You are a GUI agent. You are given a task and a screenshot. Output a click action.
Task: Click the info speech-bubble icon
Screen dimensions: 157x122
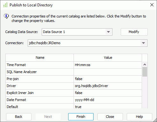[6, 16]
